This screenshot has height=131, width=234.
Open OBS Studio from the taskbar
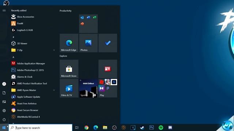[x=114, y=128]
